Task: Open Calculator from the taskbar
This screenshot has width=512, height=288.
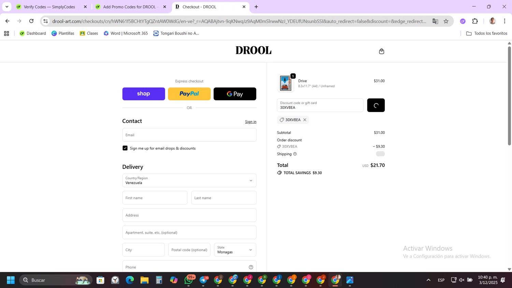Action: (159, 280)
